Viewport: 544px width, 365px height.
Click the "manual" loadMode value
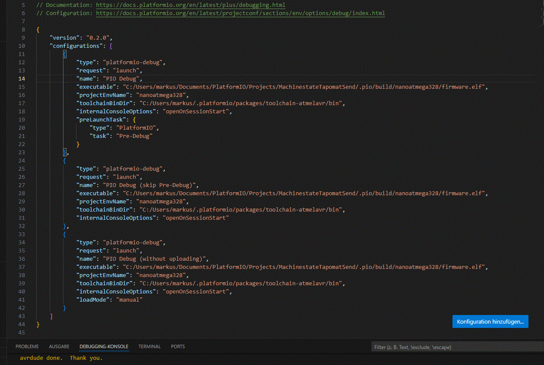[x=129, y=300]
